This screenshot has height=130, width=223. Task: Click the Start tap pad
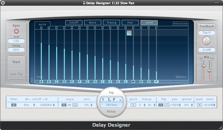point(16,62)
